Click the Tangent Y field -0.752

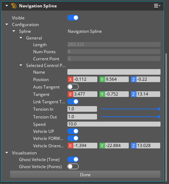(x=117, y=94)
